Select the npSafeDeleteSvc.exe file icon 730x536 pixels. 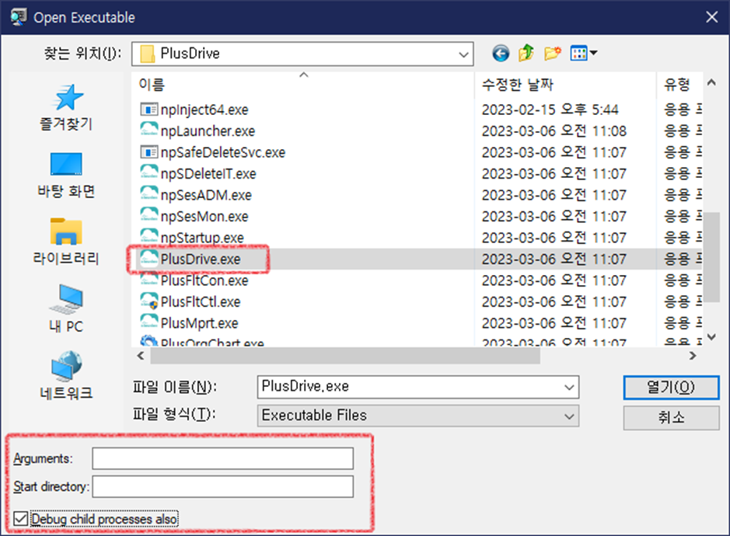coord(148,152)
